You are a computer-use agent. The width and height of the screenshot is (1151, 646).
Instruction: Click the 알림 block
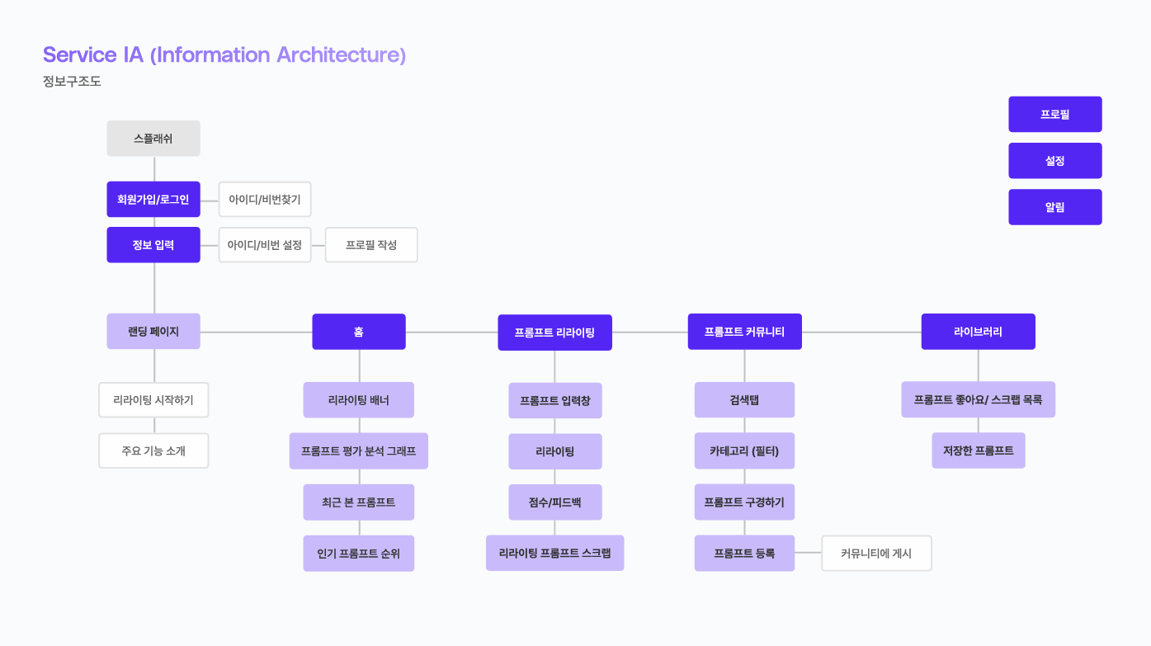click(x=1054, y=207)
